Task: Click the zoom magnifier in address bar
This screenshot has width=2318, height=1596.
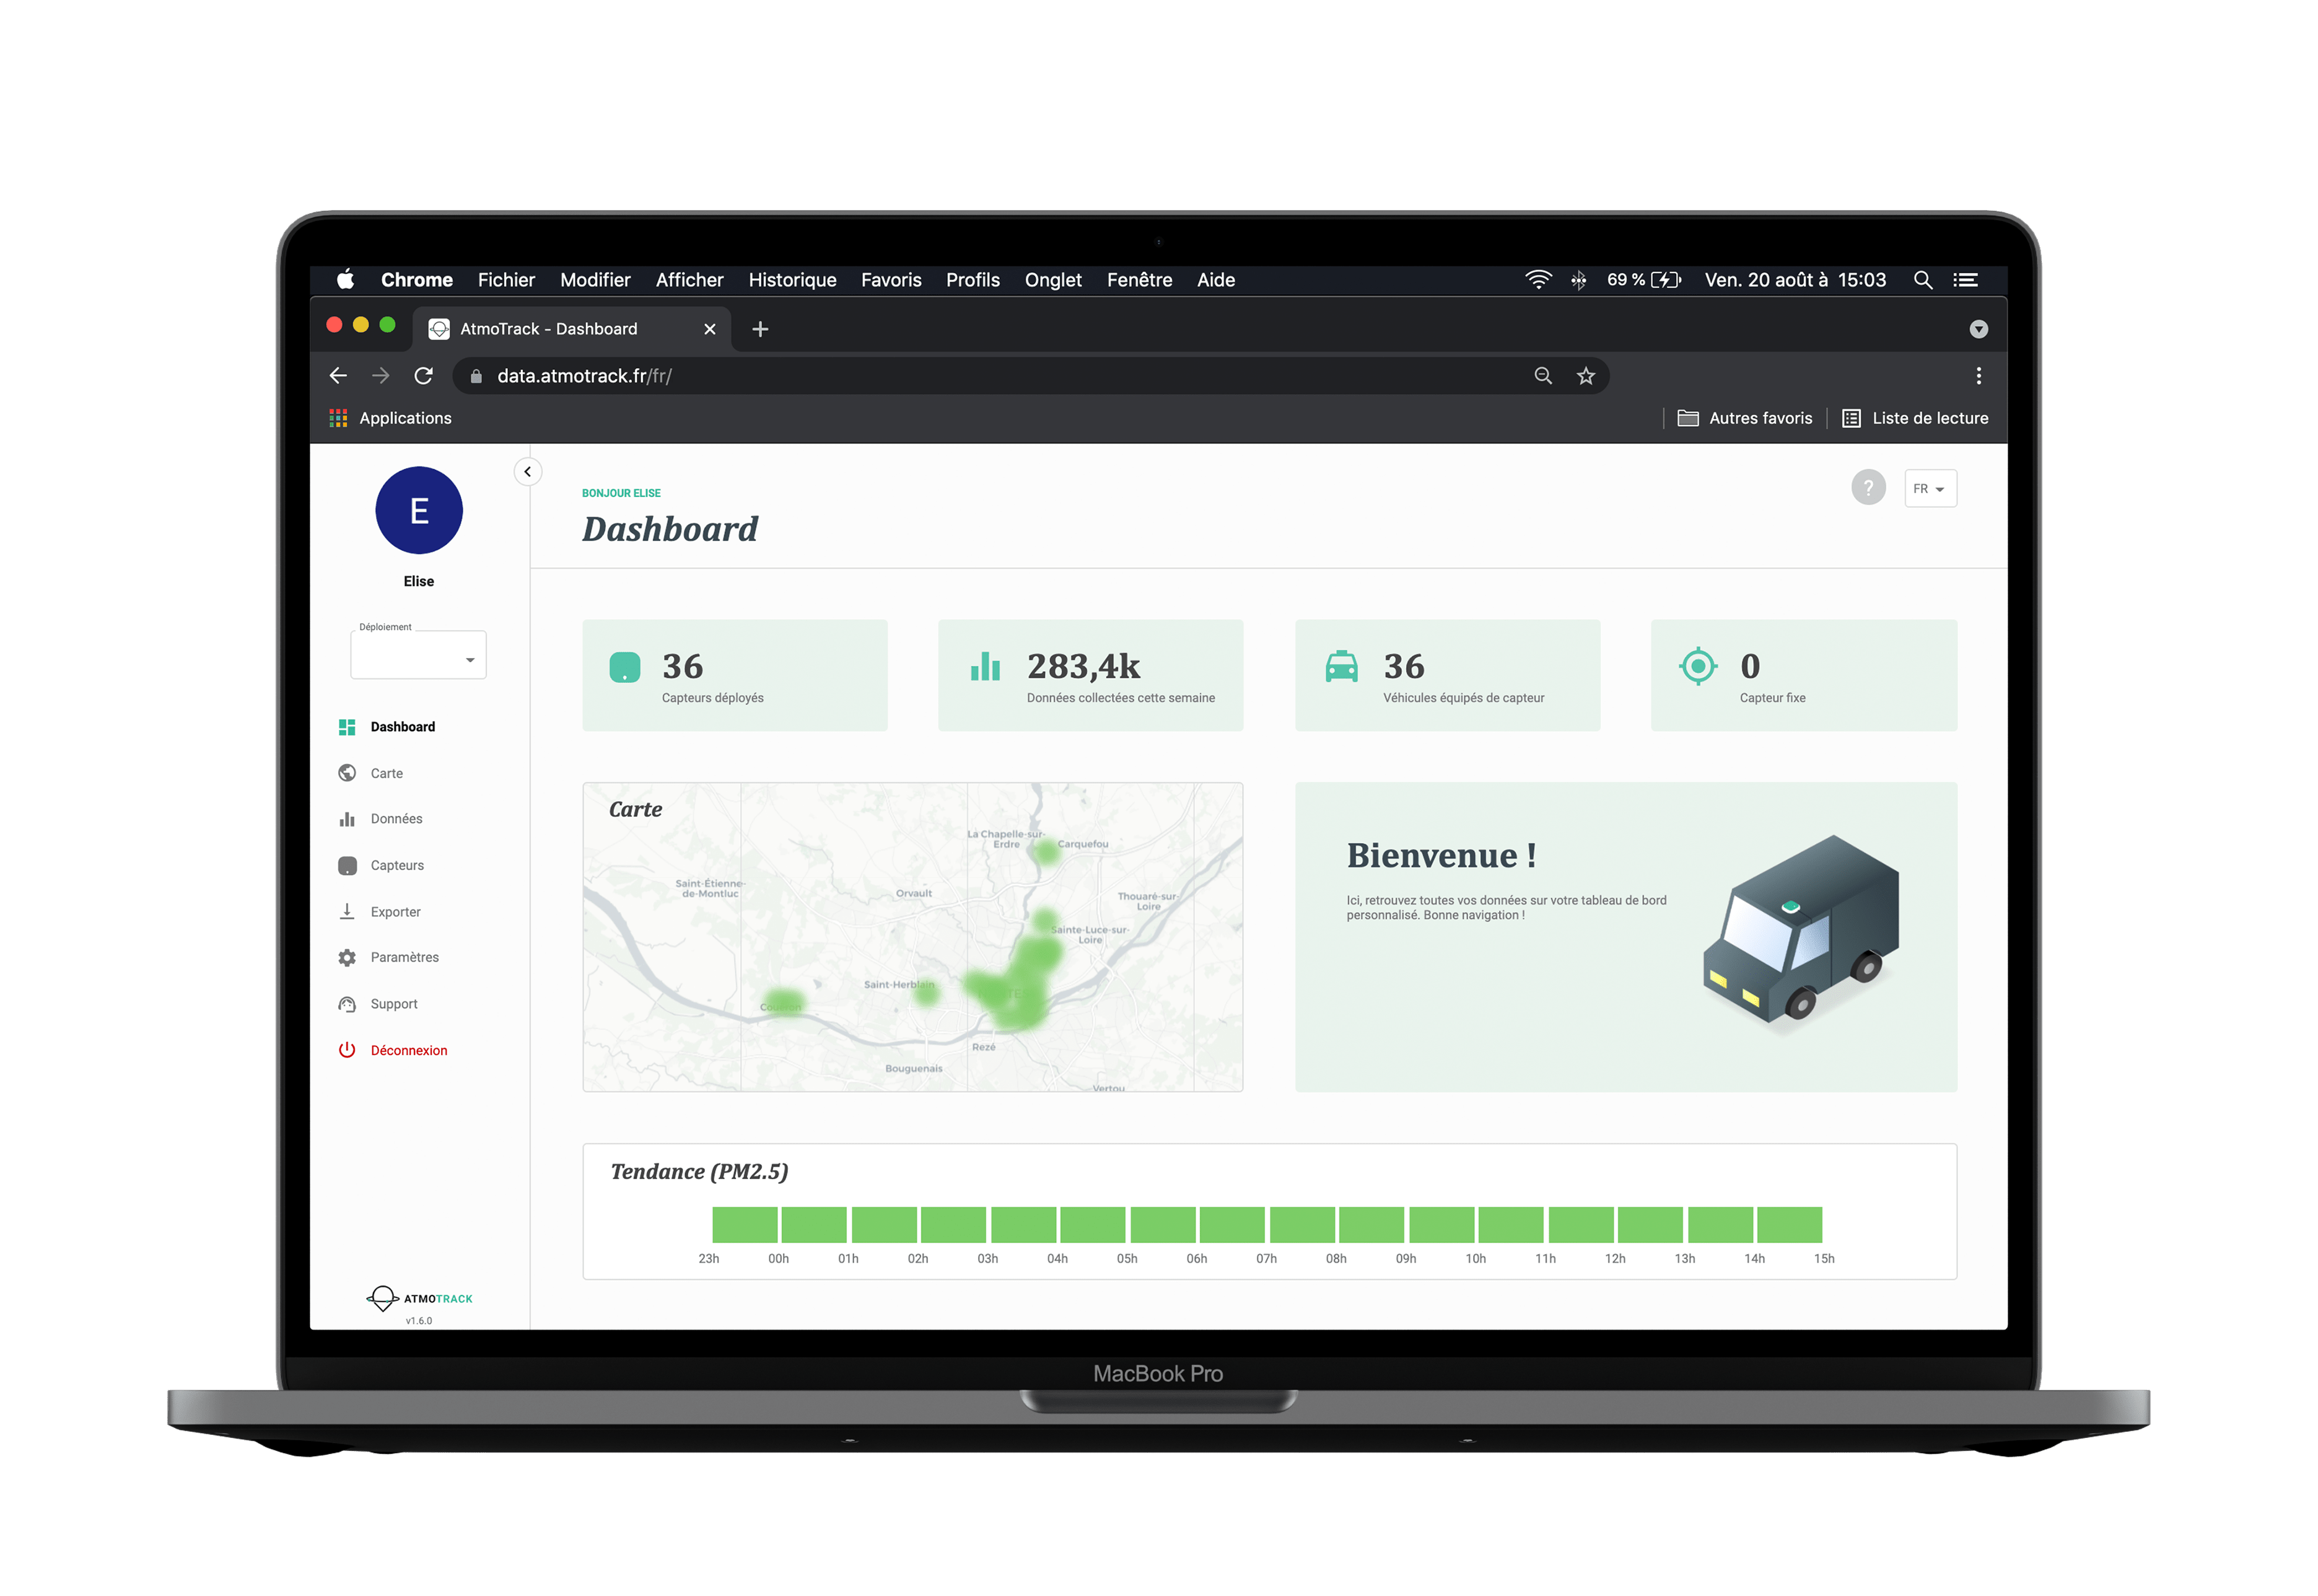Action: click(x=1542, y=376)
